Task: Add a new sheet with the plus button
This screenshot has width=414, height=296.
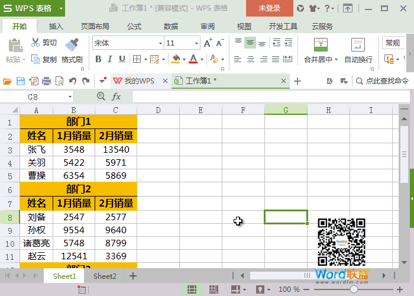Action: click(x=133, y=276)
